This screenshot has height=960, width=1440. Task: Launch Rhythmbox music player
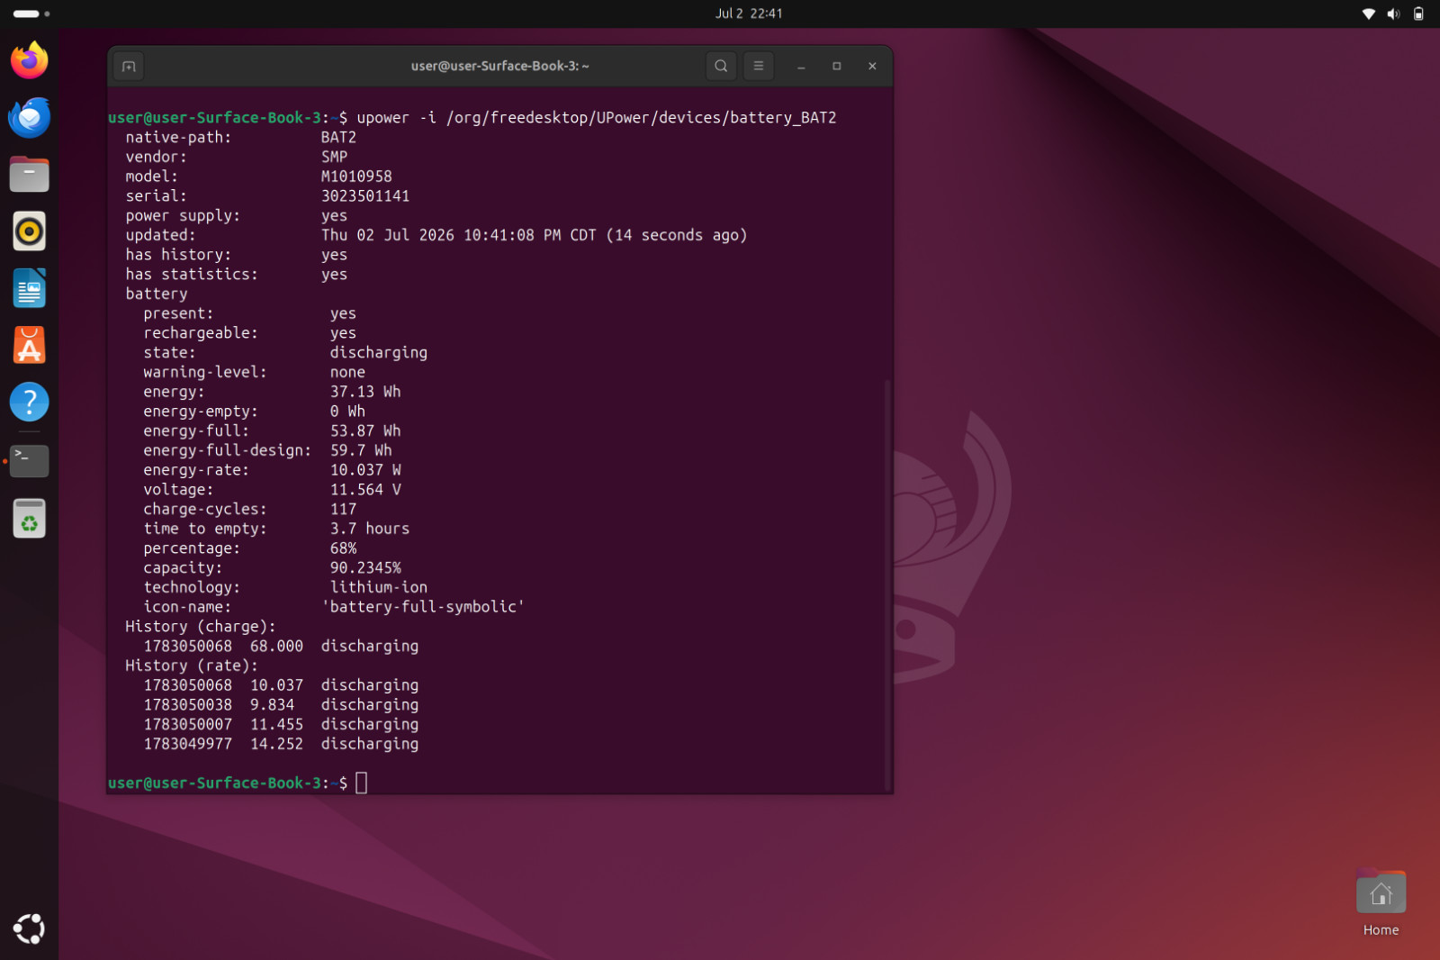coord(30,231)
